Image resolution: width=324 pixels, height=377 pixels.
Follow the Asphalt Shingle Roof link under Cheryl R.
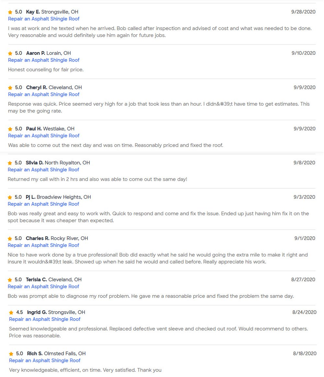pyautogui.click(x=44, y=94)
